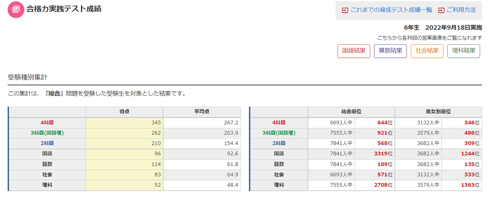Click the 男女別順位 column header

[439, 112]
